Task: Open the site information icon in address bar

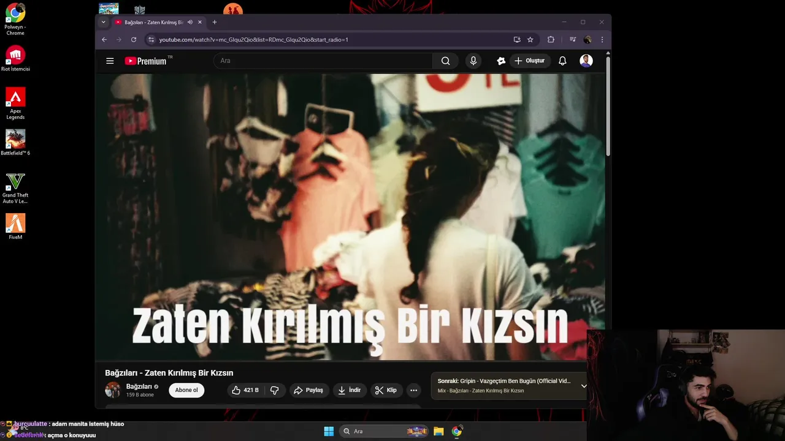Action: click(151, 39)
